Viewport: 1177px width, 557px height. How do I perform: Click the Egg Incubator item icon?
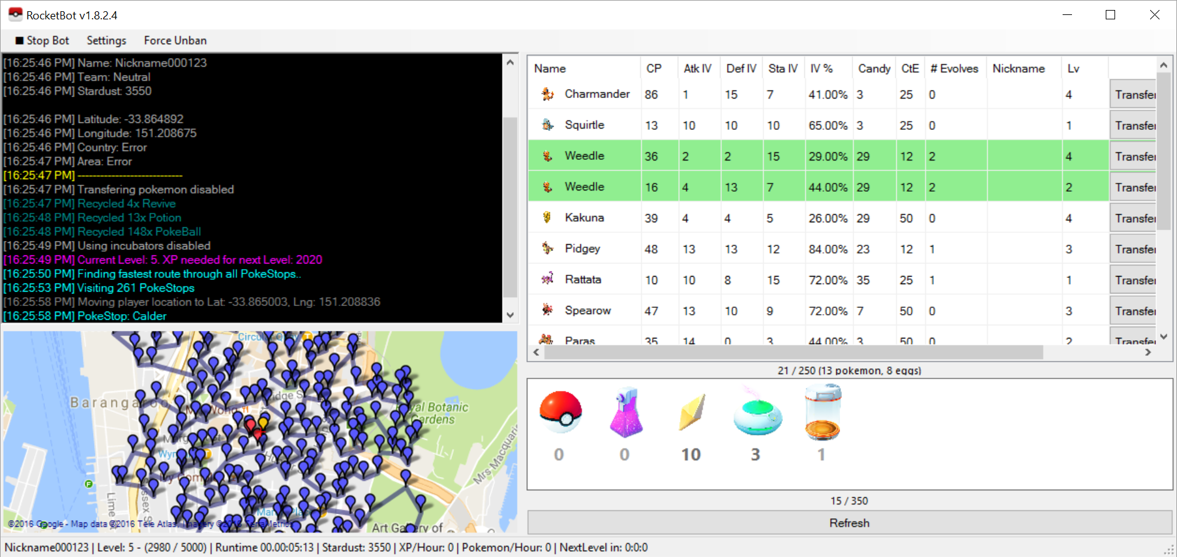(823, 412)
